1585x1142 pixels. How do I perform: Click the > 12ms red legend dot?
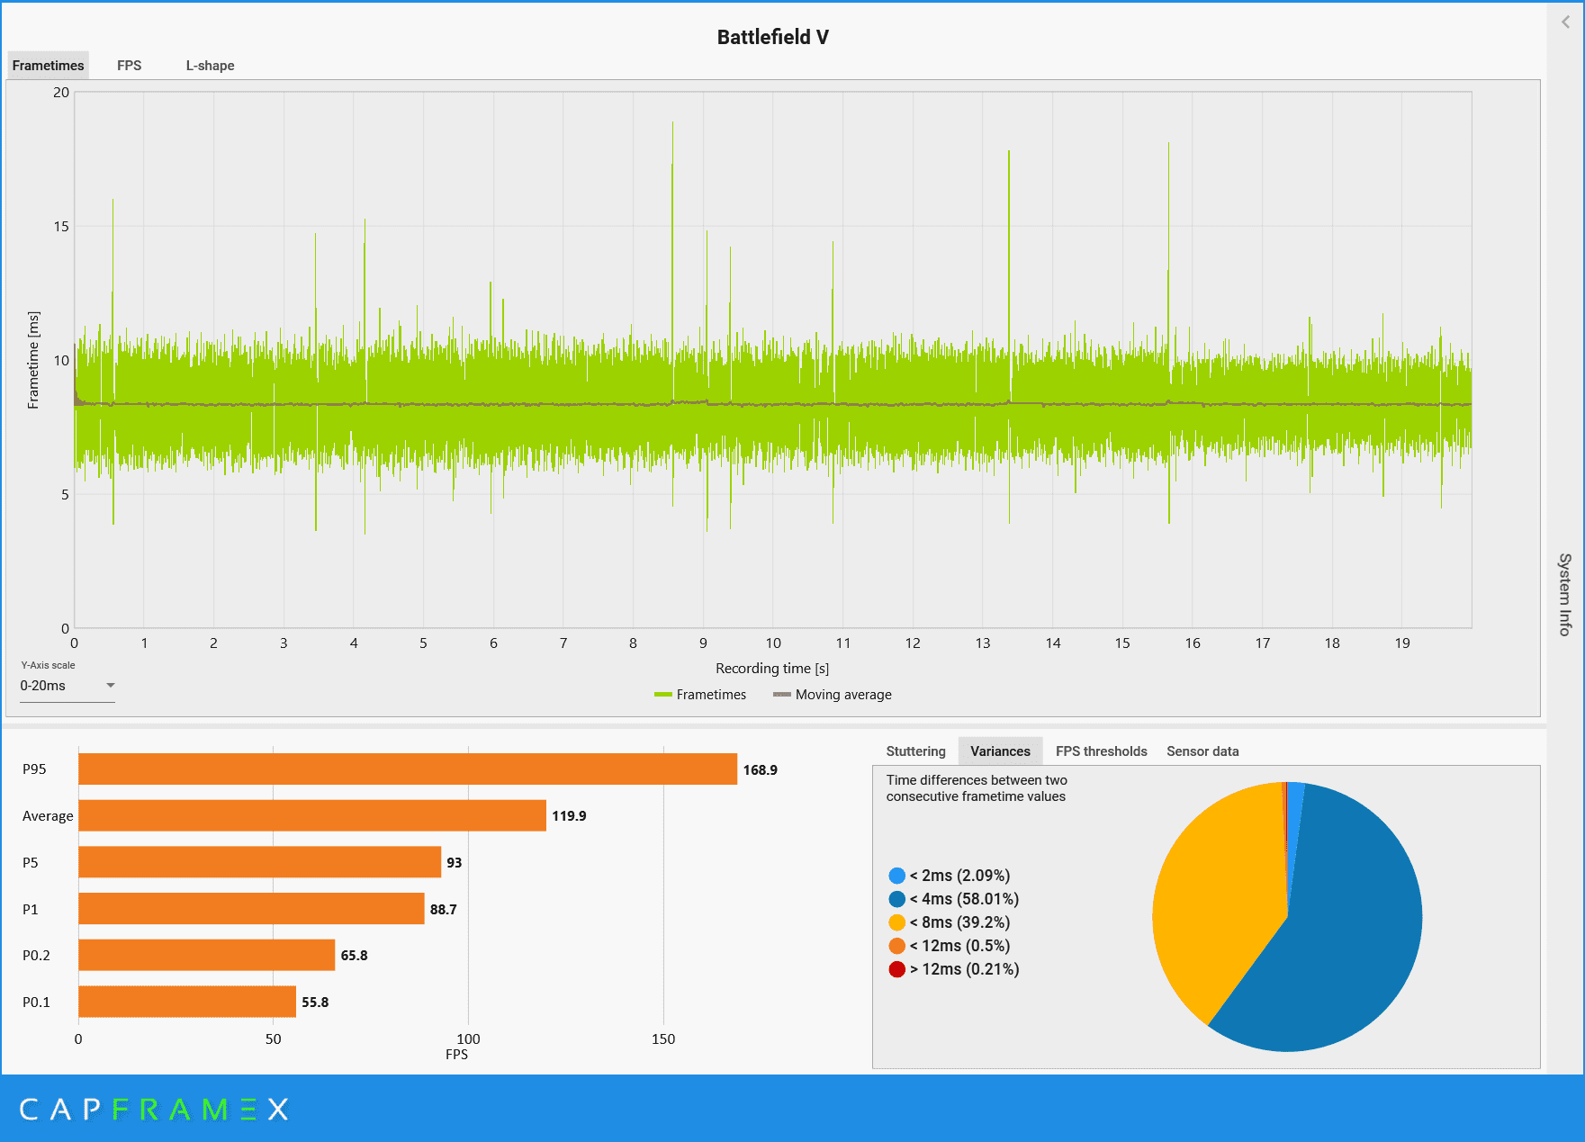pyautogui.click(x=896, y=969)
